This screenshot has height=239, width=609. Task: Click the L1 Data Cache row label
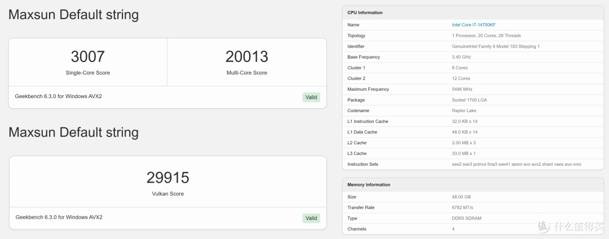click(x=362, y=132)
